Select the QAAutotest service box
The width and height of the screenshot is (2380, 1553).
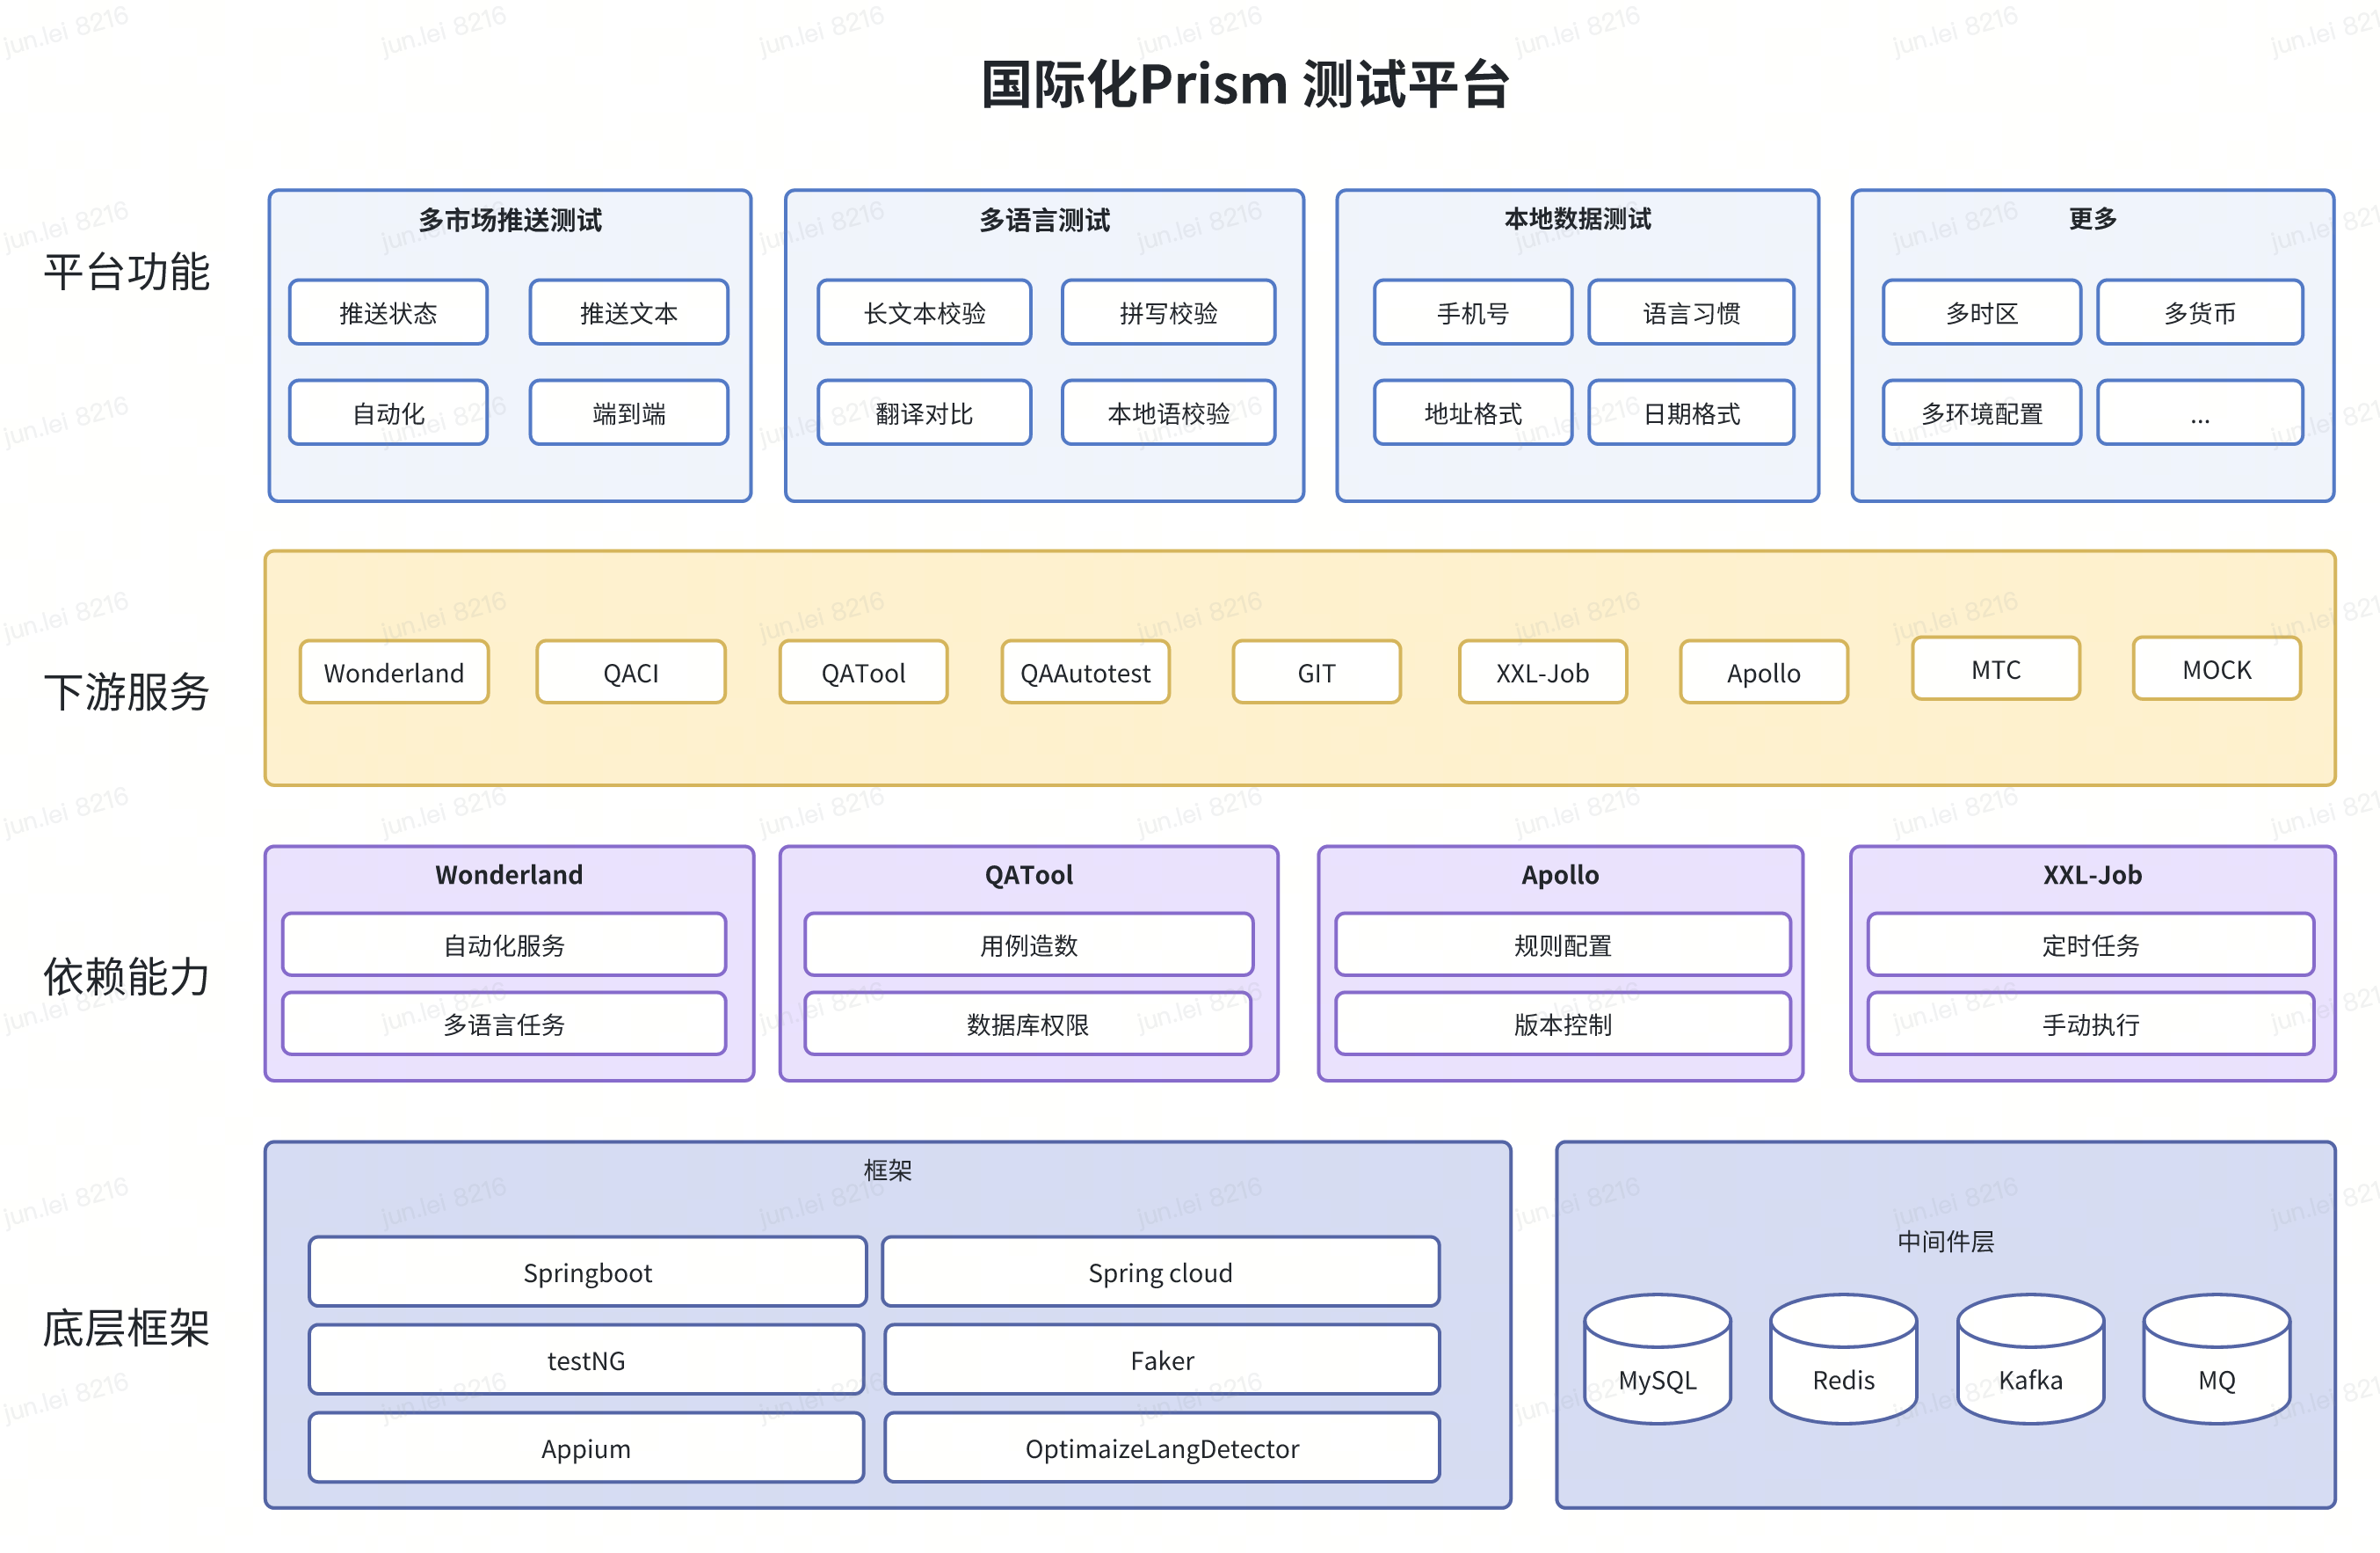click(1085, 672)
